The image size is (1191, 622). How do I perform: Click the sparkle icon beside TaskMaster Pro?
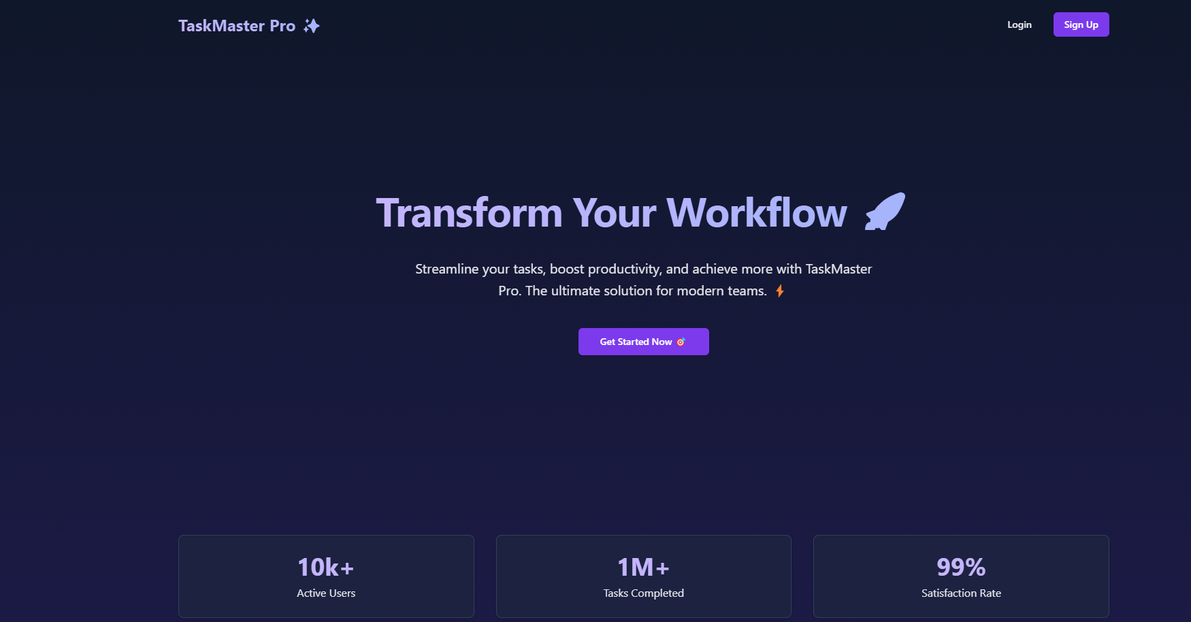(312, 26)
